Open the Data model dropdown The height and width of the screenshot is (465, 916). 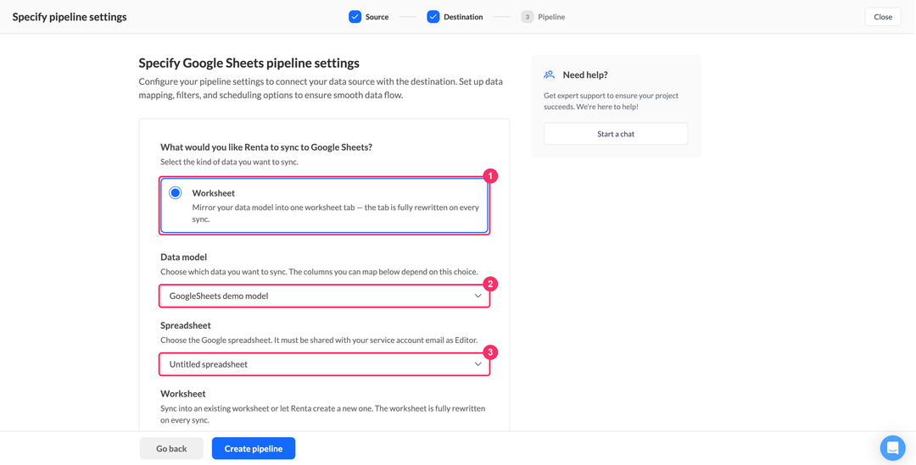[x=324, y=296]
